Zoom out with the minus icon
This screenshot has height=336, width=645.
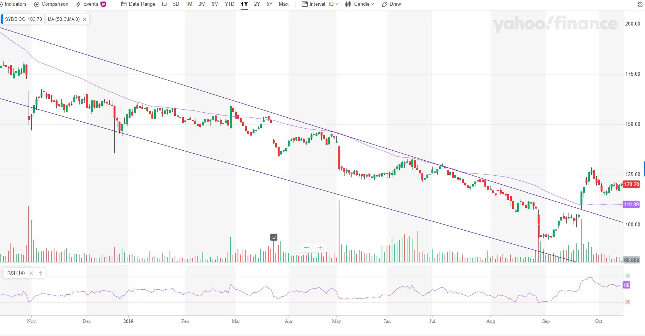[307, 248]
